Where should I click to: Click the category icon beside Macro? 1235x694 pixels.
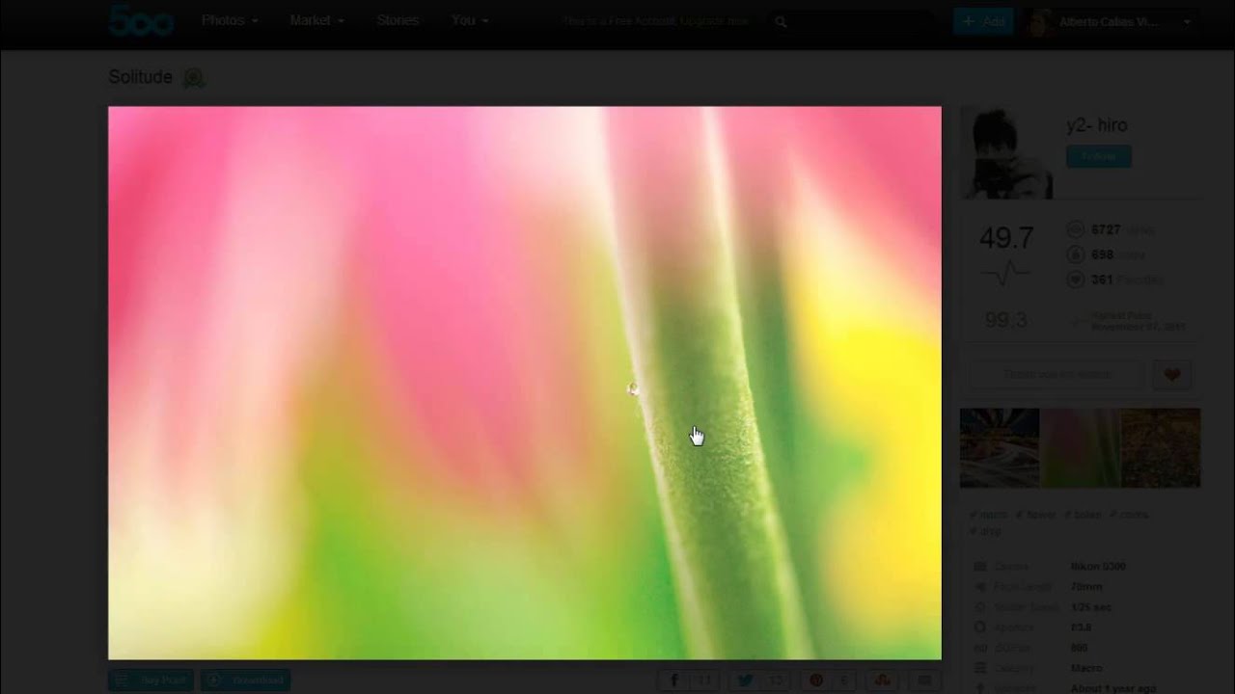click(x=980, y=668)
